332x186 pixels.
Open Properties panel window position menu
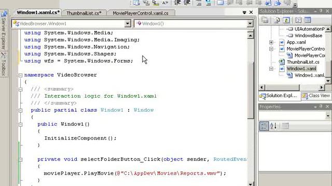[315, 107]
